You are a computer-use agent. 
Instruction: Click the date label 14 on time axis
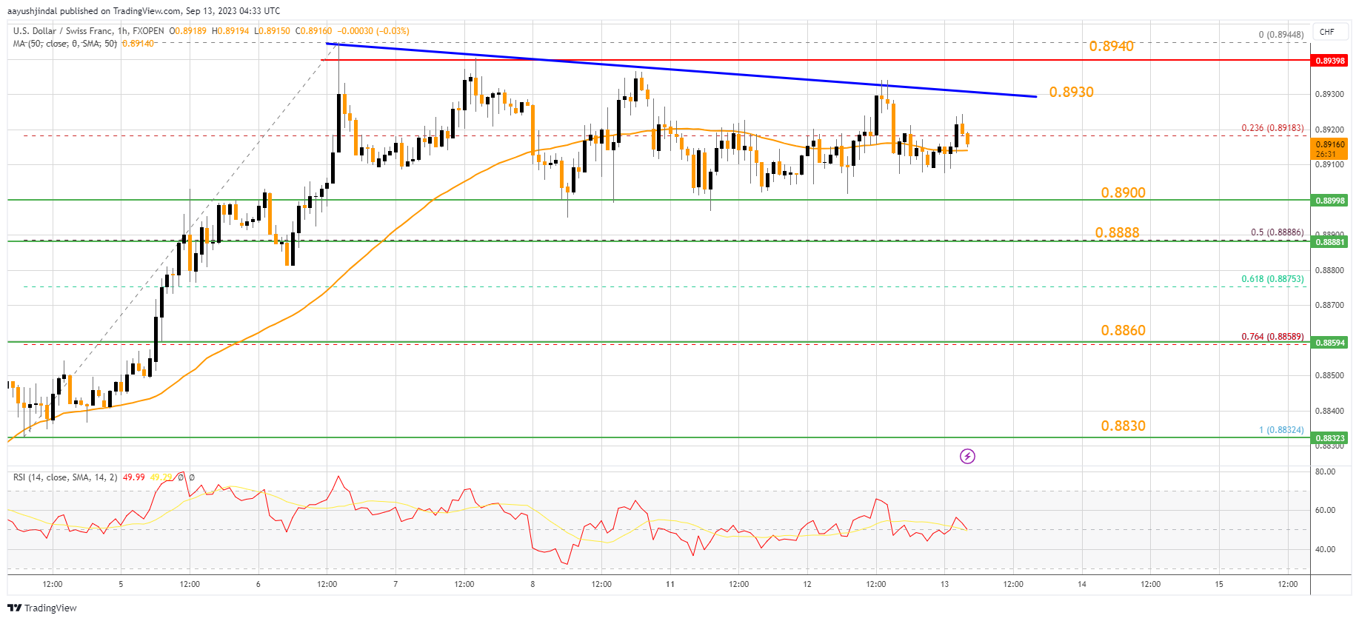[x=1082, y=584]
